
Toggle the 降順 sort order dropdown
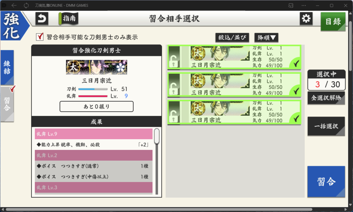point(266,38)
